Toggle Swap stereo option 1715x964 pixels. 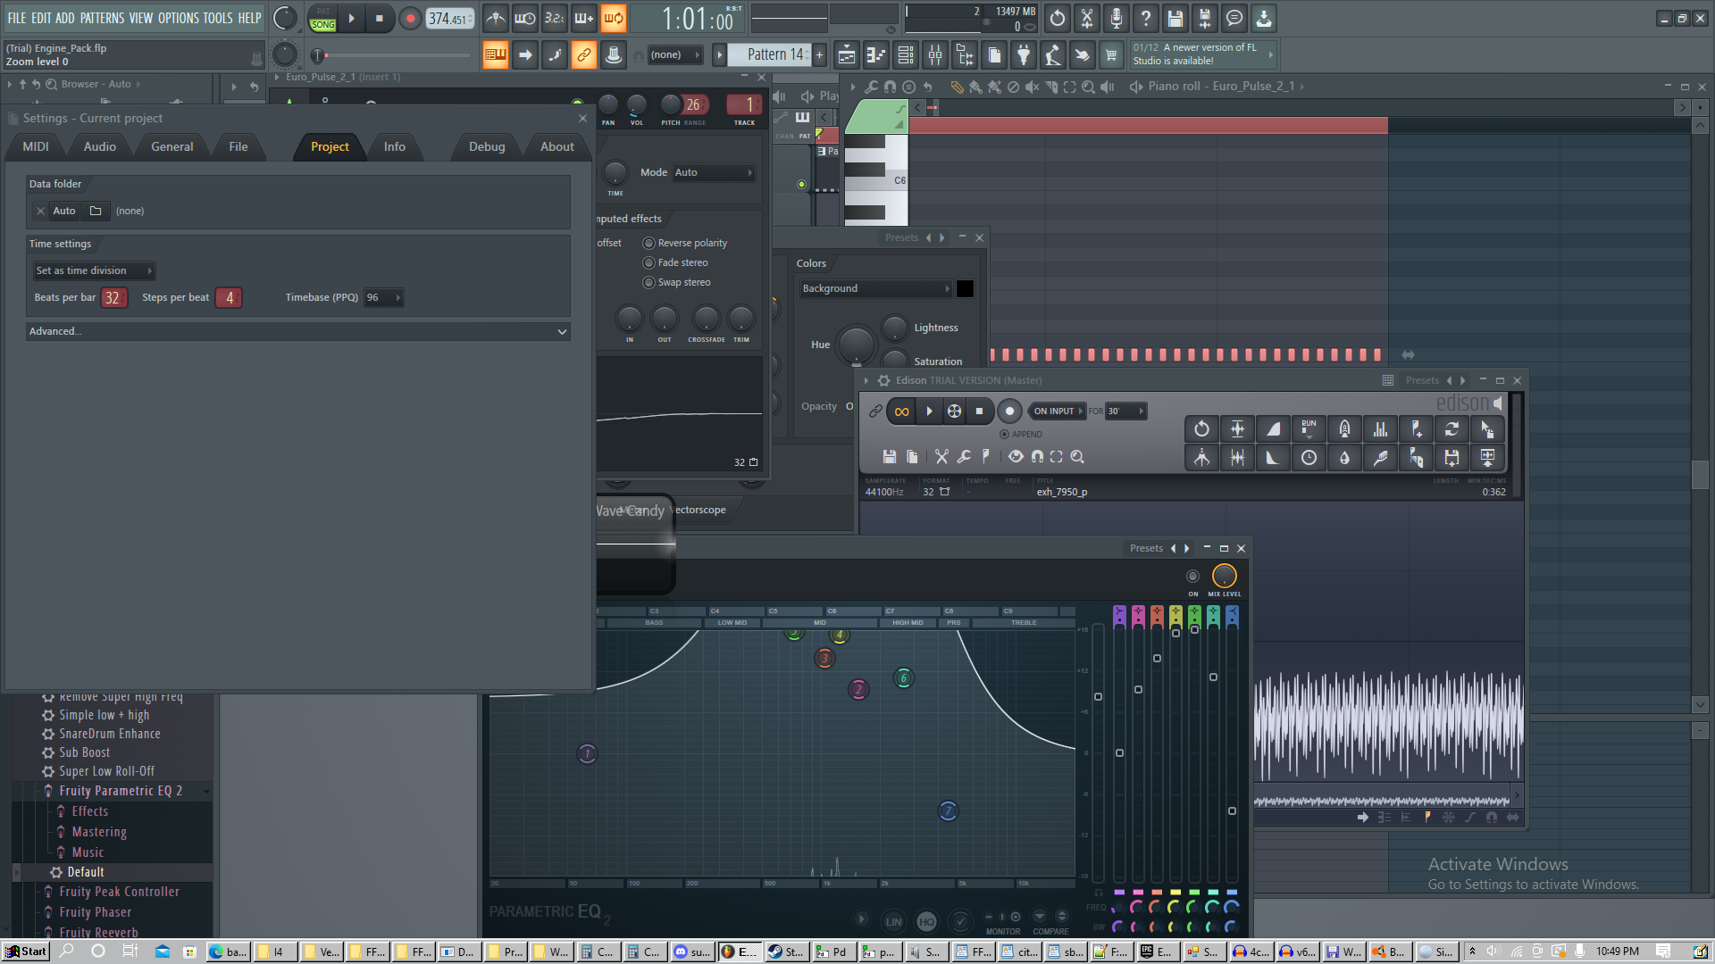coord(649,282)
